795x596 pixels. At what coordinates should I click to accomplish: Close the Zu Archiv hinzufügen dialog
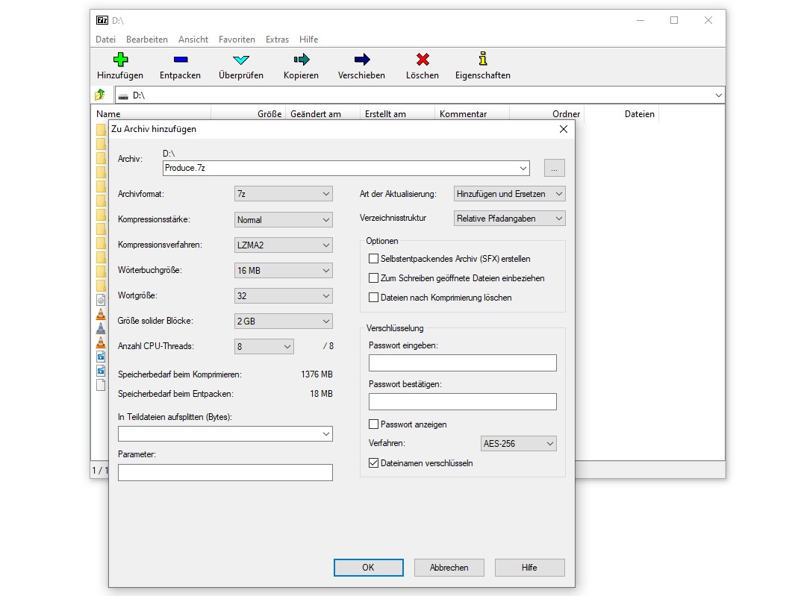point(564,129)
